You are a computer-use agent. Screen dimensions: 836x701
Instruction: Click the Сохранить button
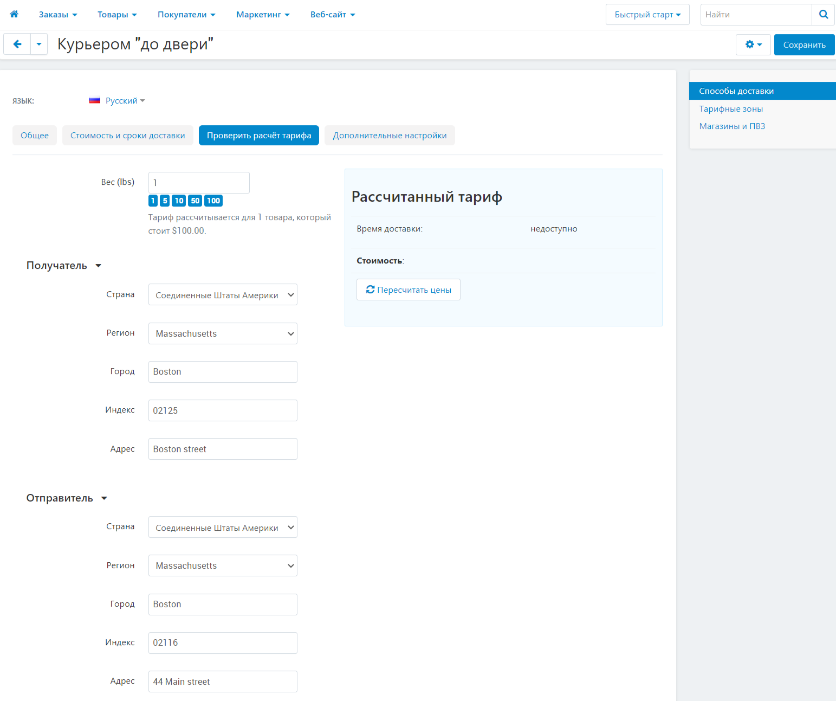(804, 44)
